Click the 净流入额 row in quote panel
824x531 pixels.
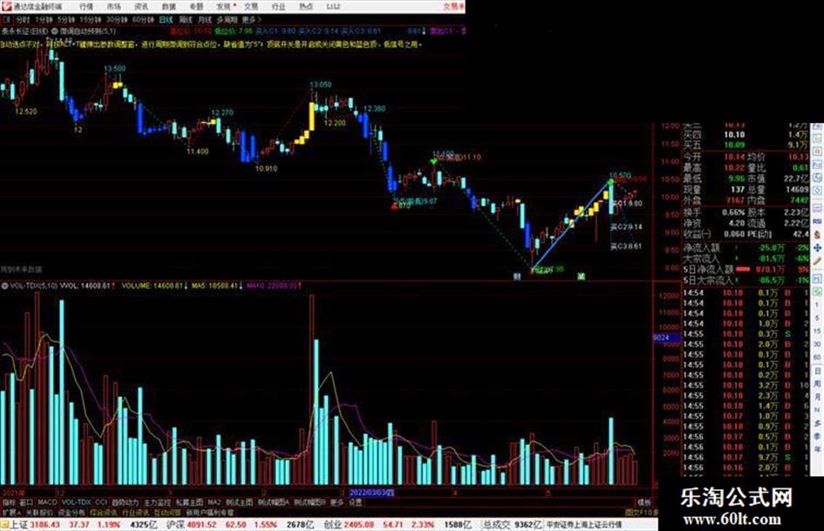(746, 248)
